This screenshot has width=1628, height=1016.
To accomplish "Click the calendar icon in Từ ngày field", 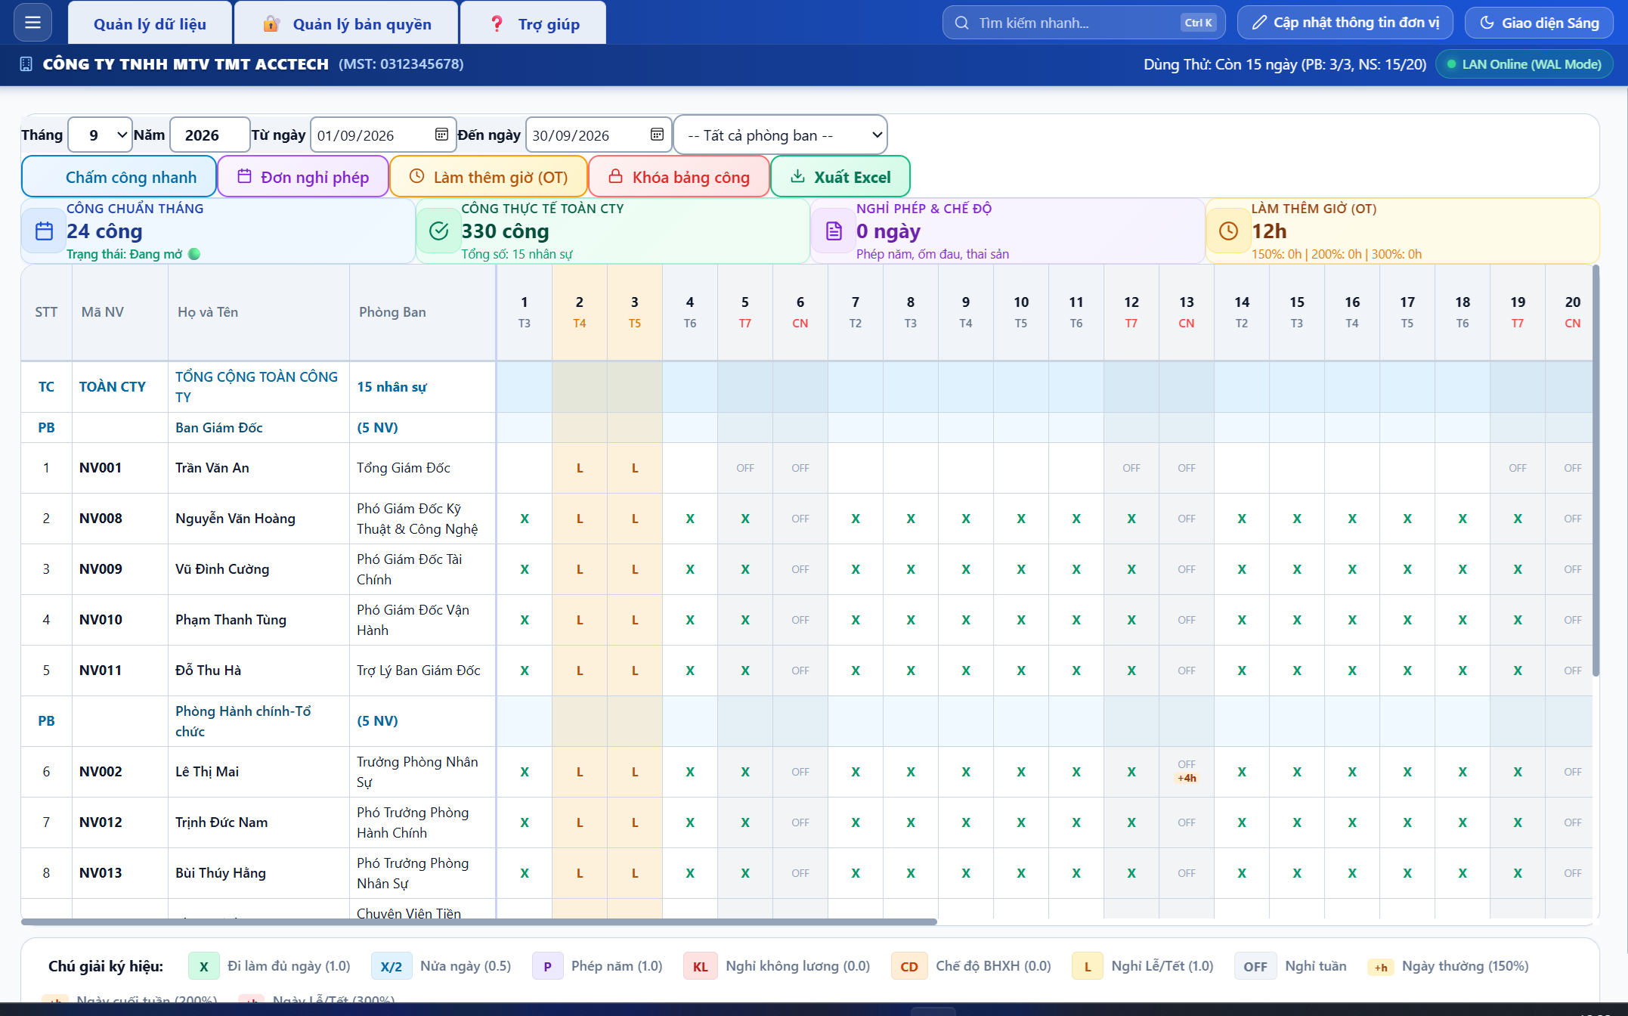I will click(x=441, y=135).
